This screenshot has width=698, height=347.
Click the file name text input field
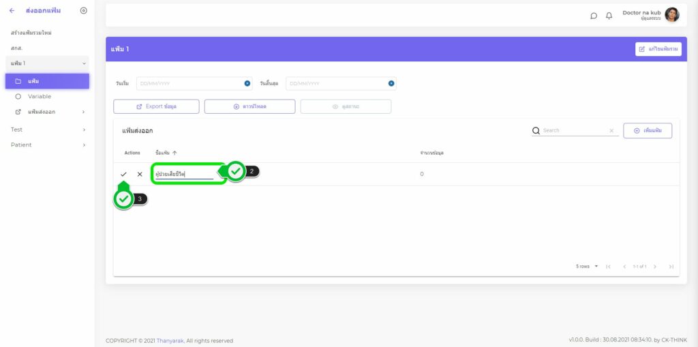[184, 175]
